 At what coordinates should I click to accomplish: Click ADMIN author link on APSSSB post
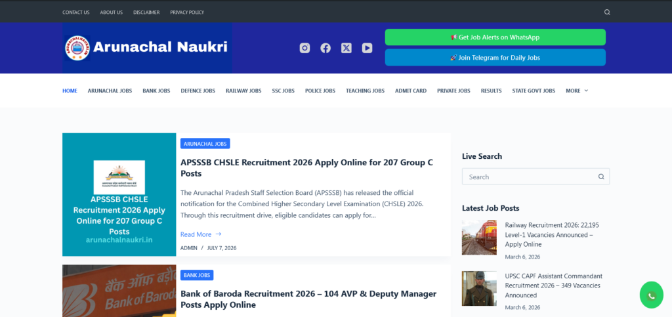[x=189, y=248]
